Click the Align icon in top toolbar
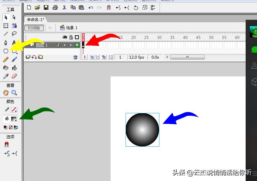Viewport: 257px width, 181px height. pos(153,7)
